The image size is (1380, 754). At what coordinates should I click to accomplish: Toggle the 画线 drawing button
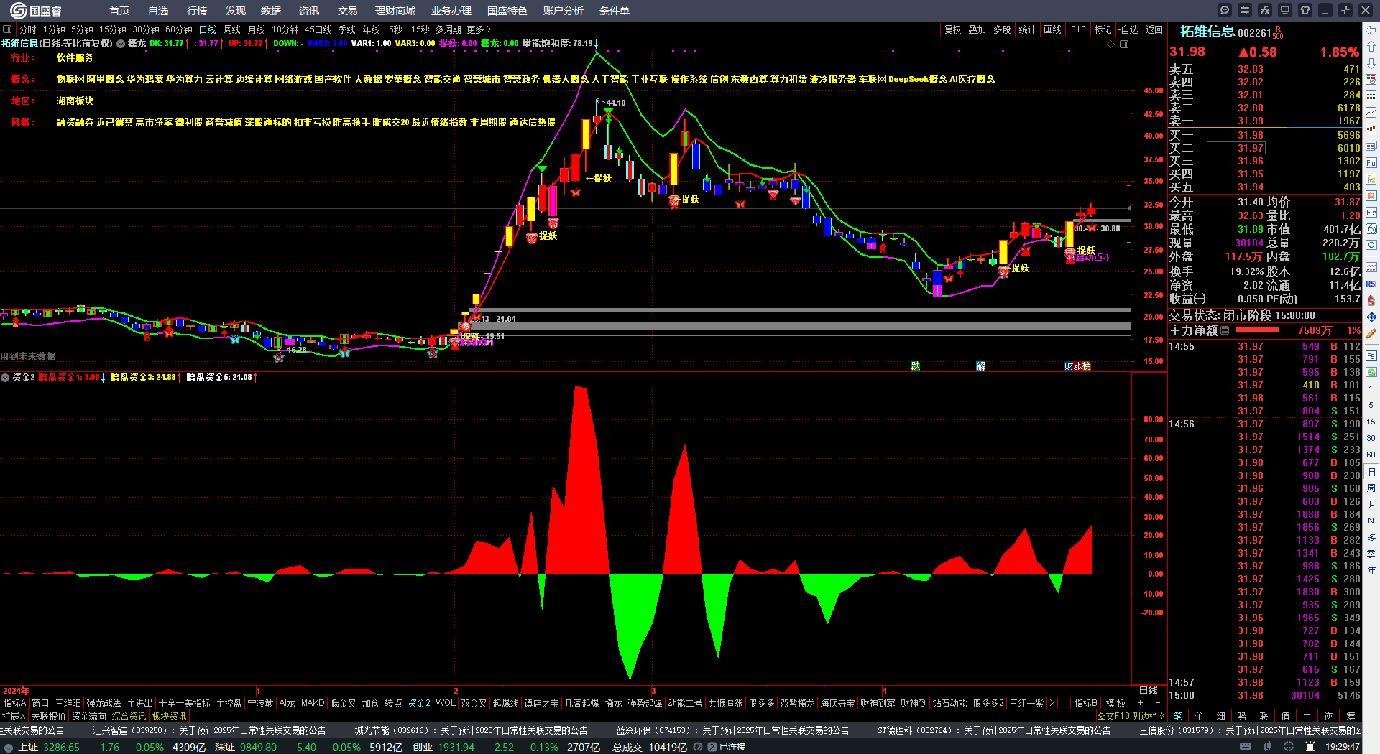tap(1052, 29)
